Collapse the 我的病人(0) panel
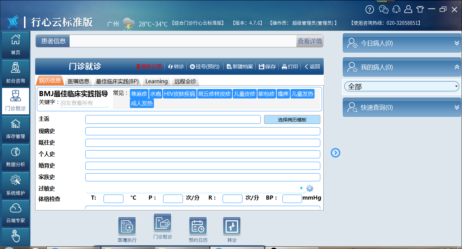Image resolution: width=462 pixels, height=249 pixels. tap(457, 67)
